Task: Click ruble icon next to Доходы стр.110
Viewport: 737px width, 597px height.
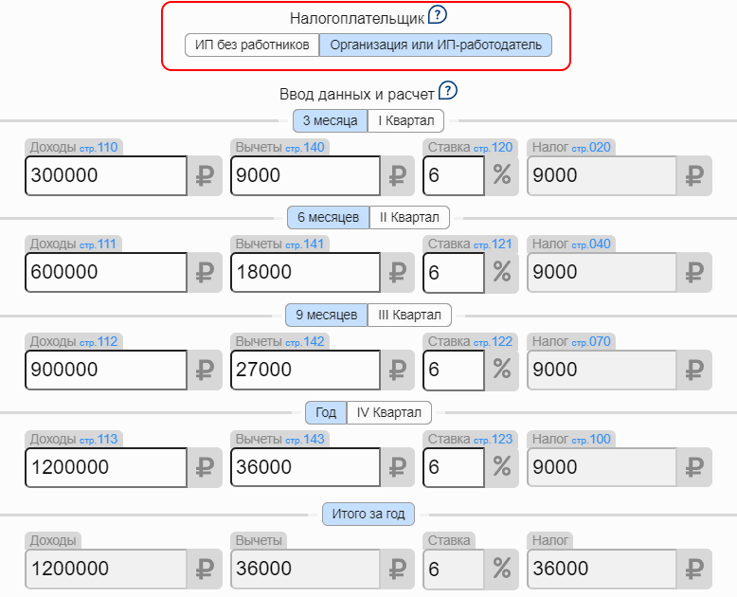Action: tap(205, 175)
